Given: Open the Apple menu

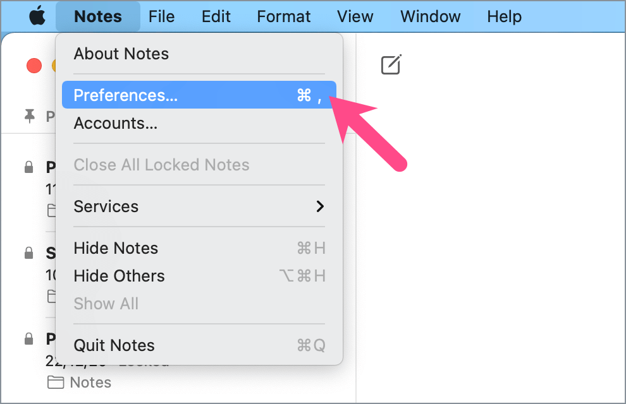Looking at the screenshot, I should pyautogui.click(x=37, y=16).
